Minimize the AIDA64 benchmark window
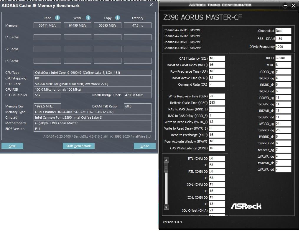This screenshot has height=235, width=303. pyautogui.click(x=138, y=5)
